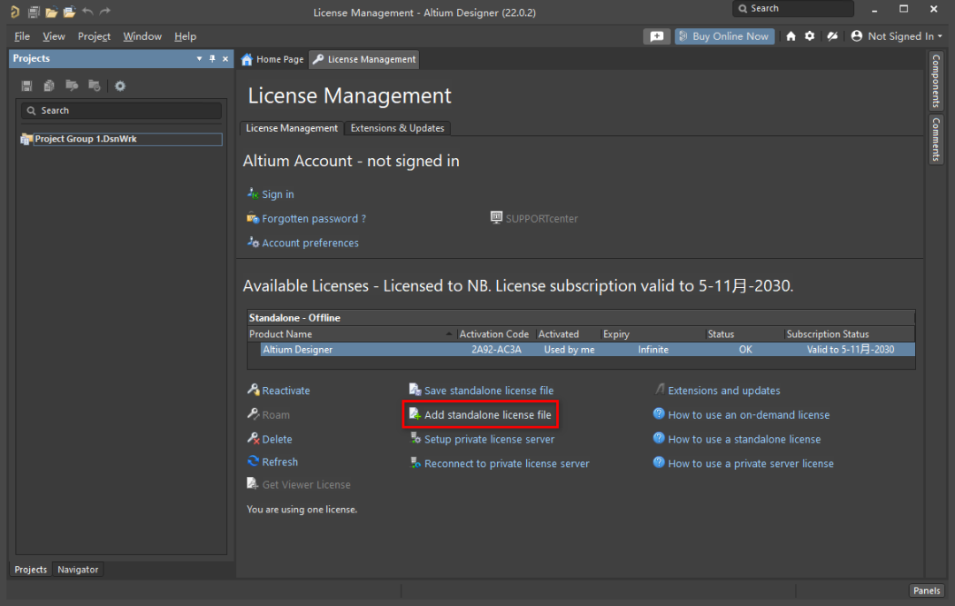Screen dimensions: 955x606
Task: Click the Projects panel settings gear icon
Action: click(x=120, y=86)
